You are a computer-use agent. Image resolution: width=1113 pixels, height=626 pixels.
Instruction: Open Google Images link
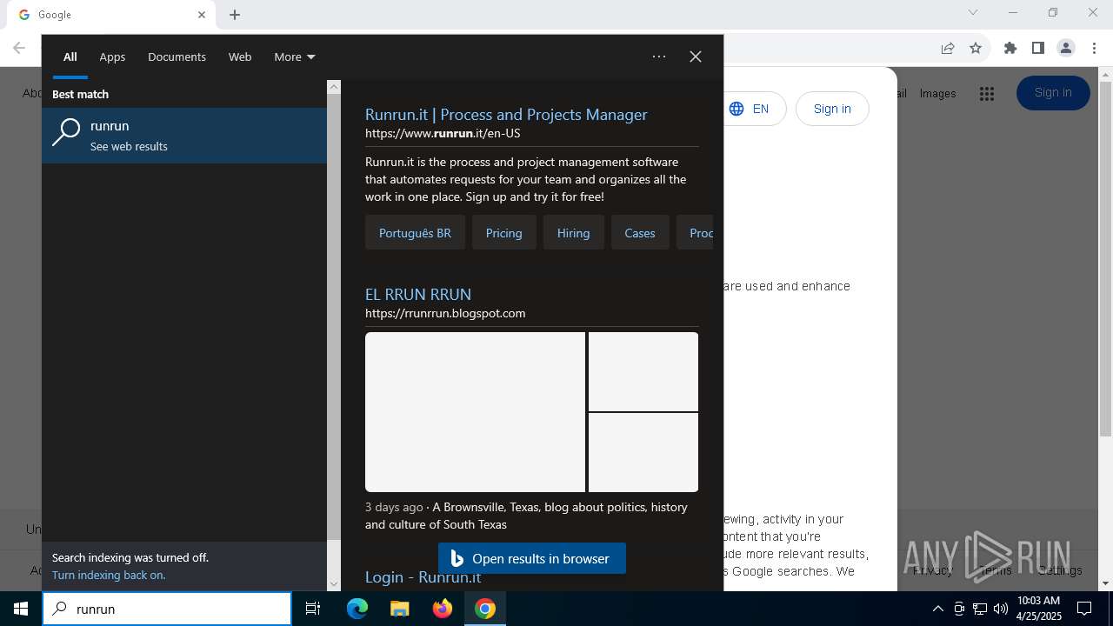point(937,93)
